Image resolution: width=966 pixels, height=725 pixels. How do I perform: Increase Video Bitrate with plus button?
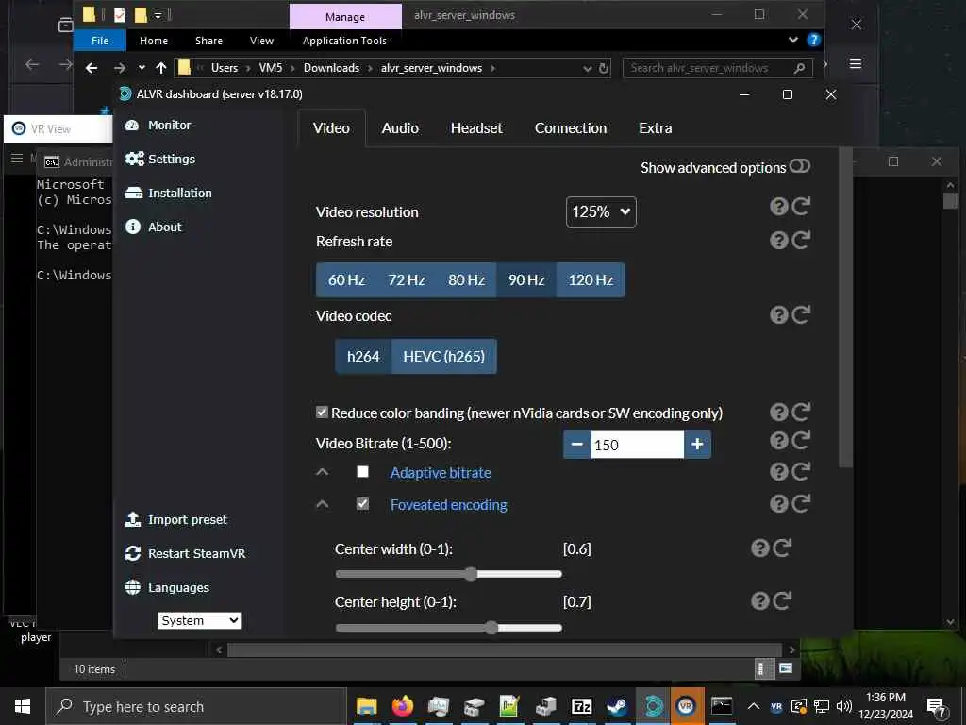pos(697,445)
